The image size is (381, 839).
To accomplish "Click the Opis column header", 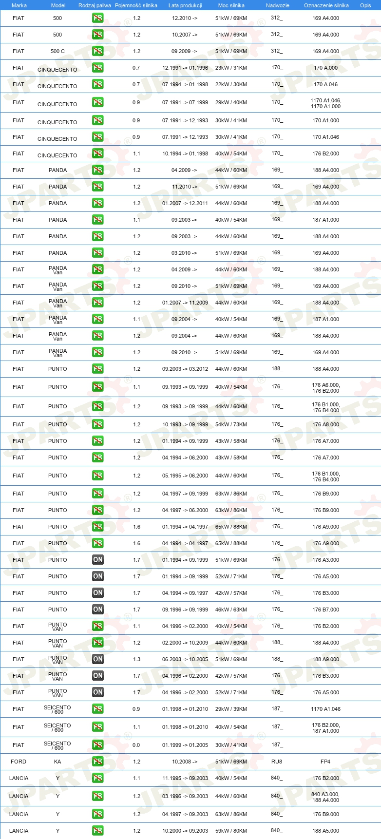I will tap(365, 5).
